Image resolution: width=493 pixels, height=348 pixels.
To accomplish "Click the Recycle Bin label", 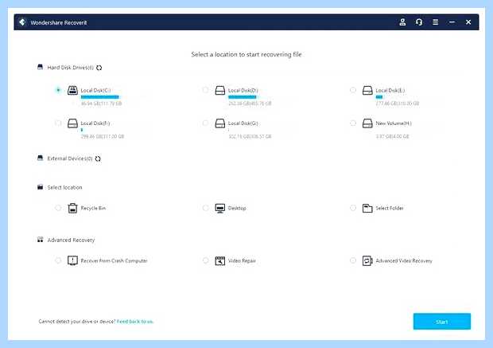I will (93, 208).
